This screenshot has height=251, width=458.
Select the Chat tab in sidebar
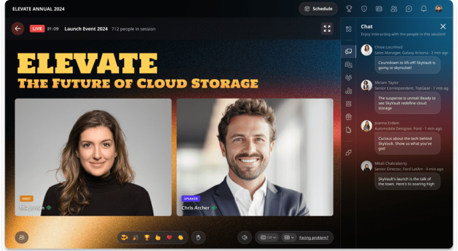(349, 51)
